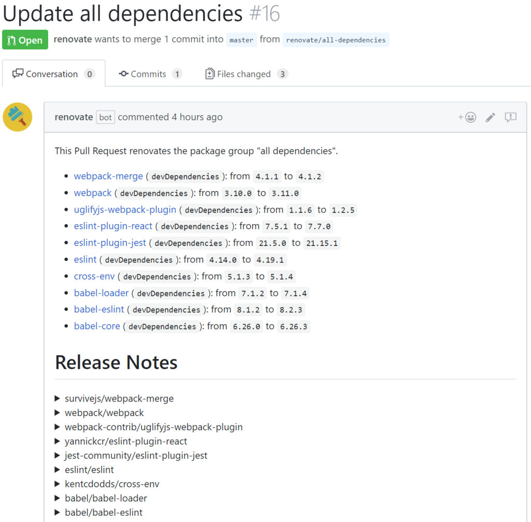531x522 pixels.
Task: Expand babel/babel-eslint release notes
Action: [99, 512]
